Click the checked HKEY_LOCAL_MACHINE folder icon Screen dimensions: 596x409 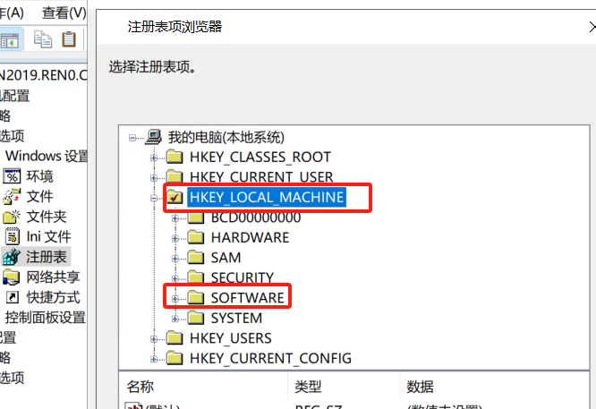[175, 197]
